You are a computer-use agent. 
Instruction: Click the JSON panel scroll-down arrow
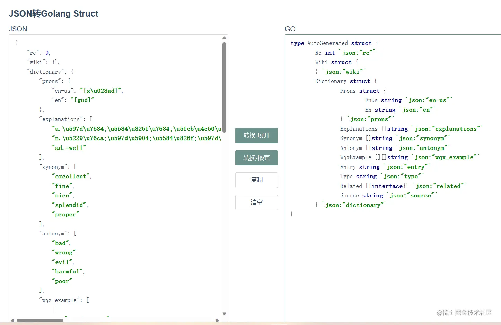224,314
